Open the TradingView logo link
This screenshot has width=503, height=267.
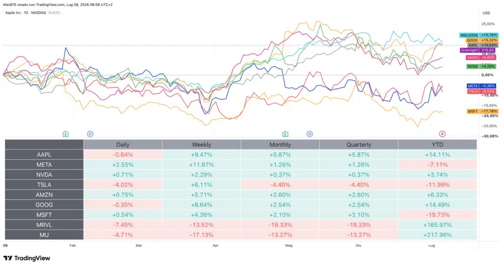(x=27, y=258)
